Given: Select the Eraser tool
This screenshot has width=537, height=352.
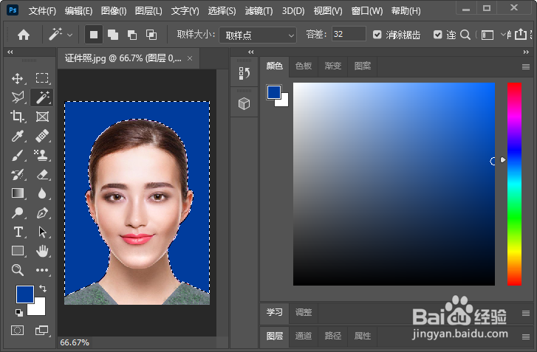Looking at the screenshot, I should pos(42,174).
